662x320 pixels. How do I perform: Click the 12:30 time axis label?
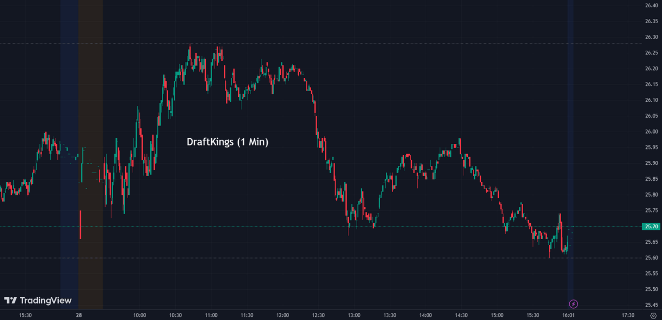point(318,315)
